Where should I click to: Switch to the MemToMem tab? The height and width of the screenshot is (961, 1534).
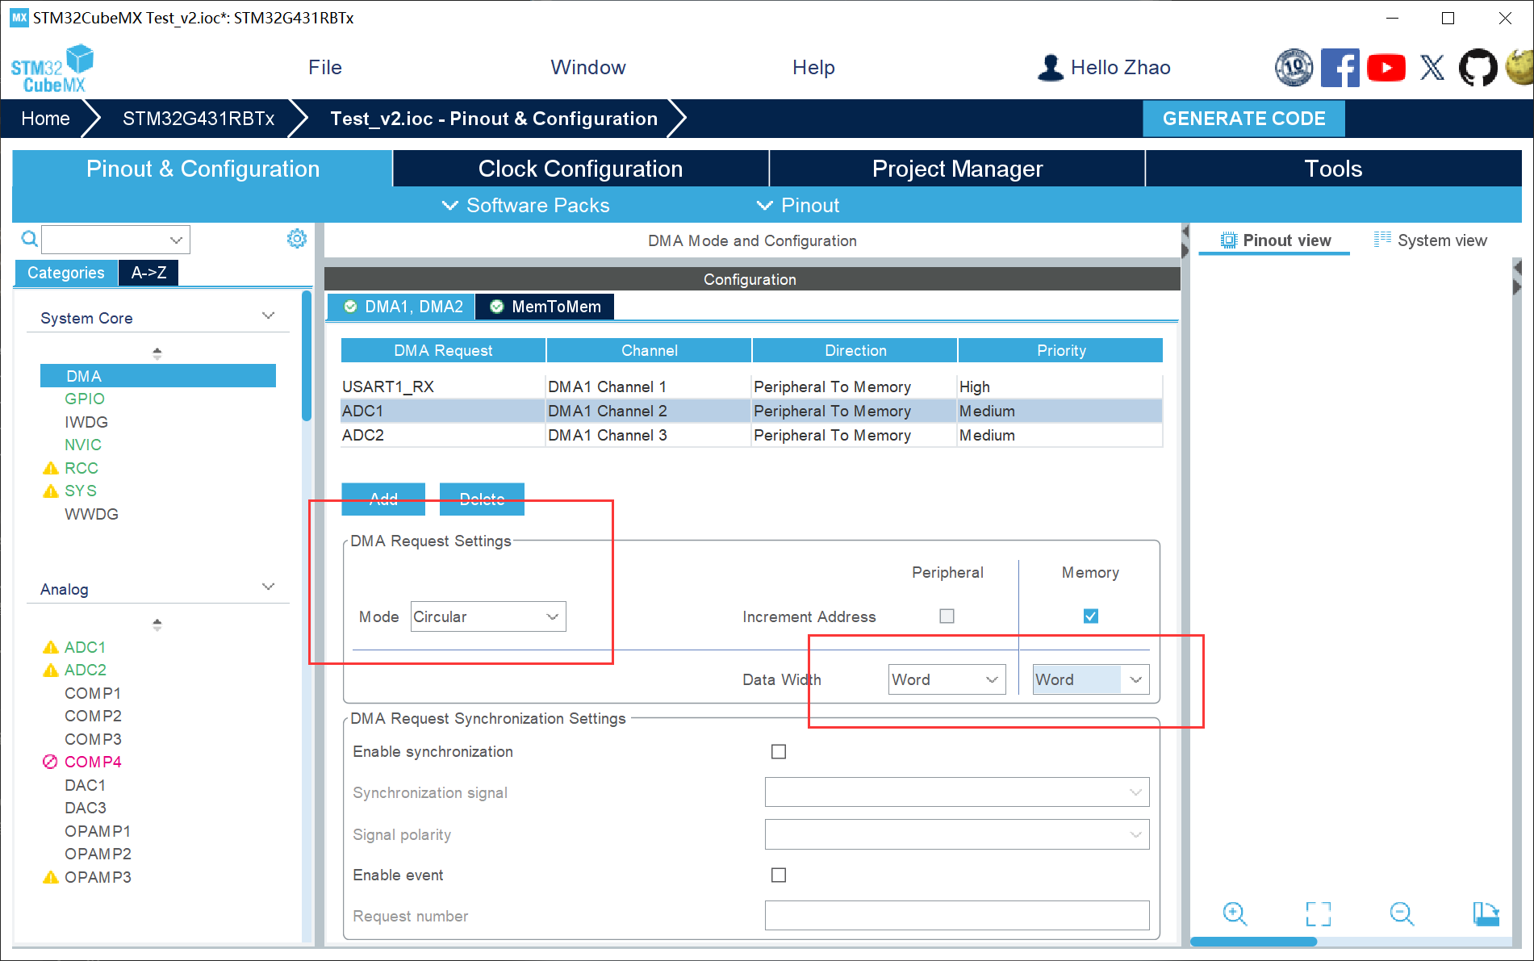coord(545,307)
